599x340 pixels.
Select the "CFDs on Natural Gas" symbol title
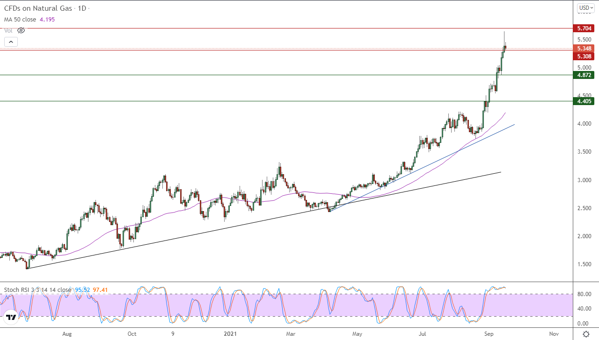point(38,8)
